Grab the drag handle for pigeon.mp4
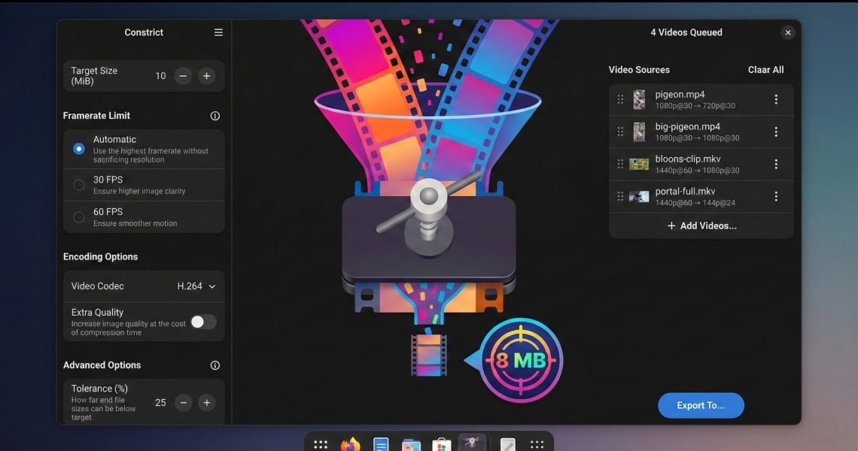Image resolution: width=858 pixels, height=451 pixels. [620, 99]
